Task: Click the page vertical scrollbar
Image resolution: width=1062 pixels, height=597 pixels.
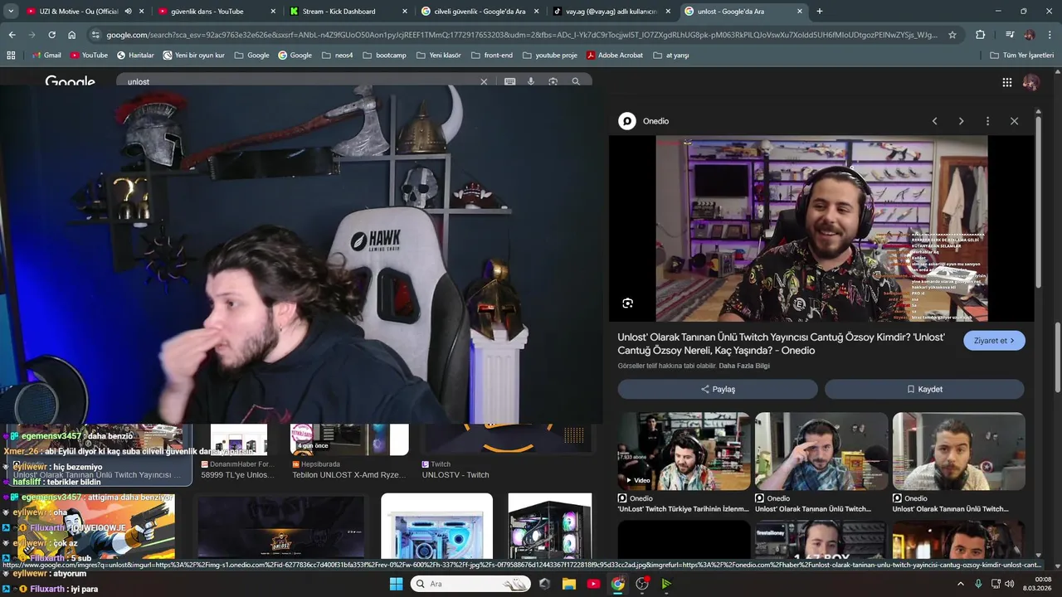Action: [x=1056, y=357]
